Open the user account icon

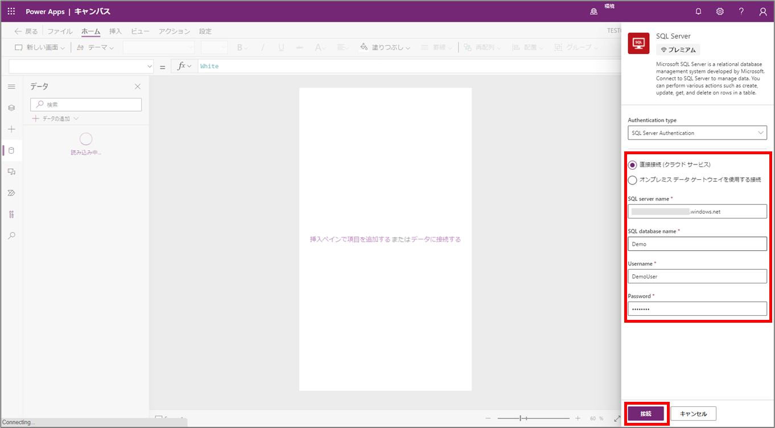(x=763, y=11)
